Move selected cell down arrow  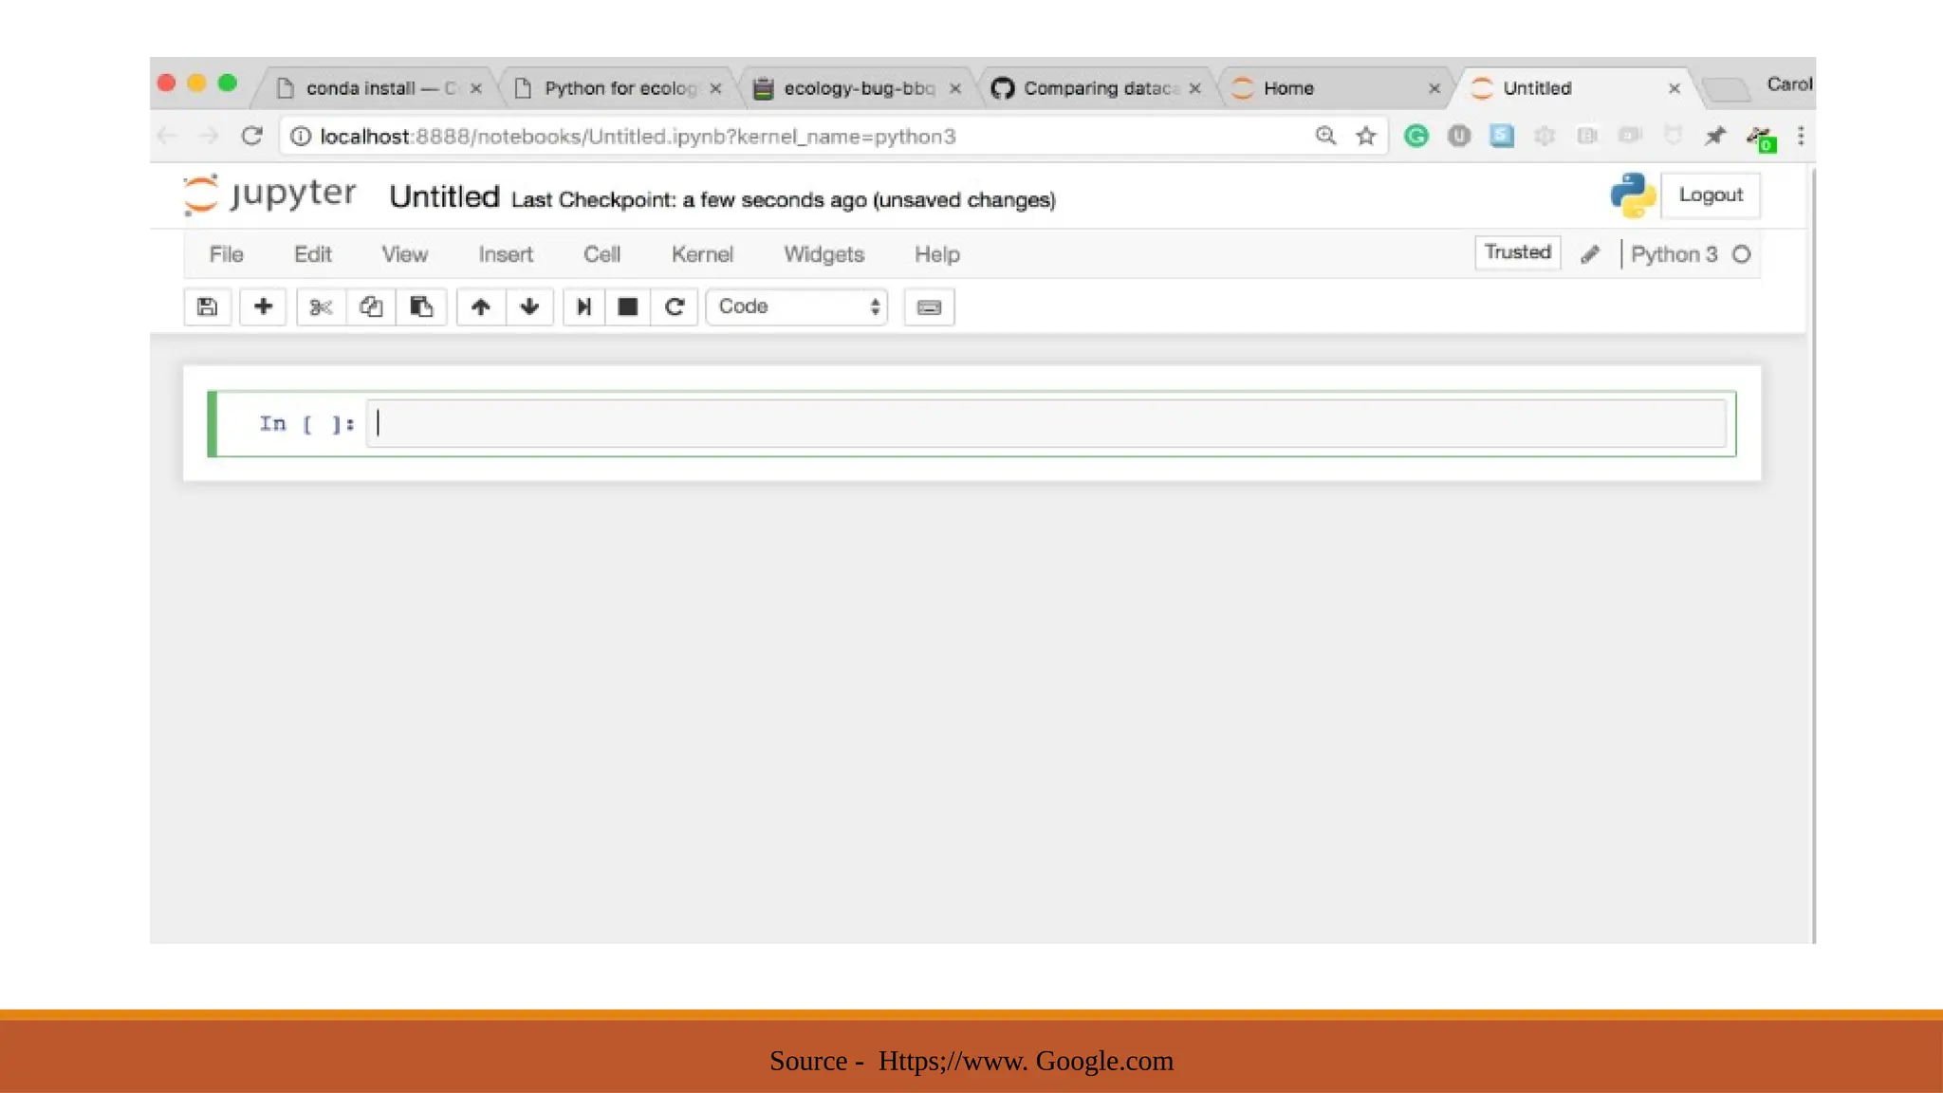coord(529,306)
